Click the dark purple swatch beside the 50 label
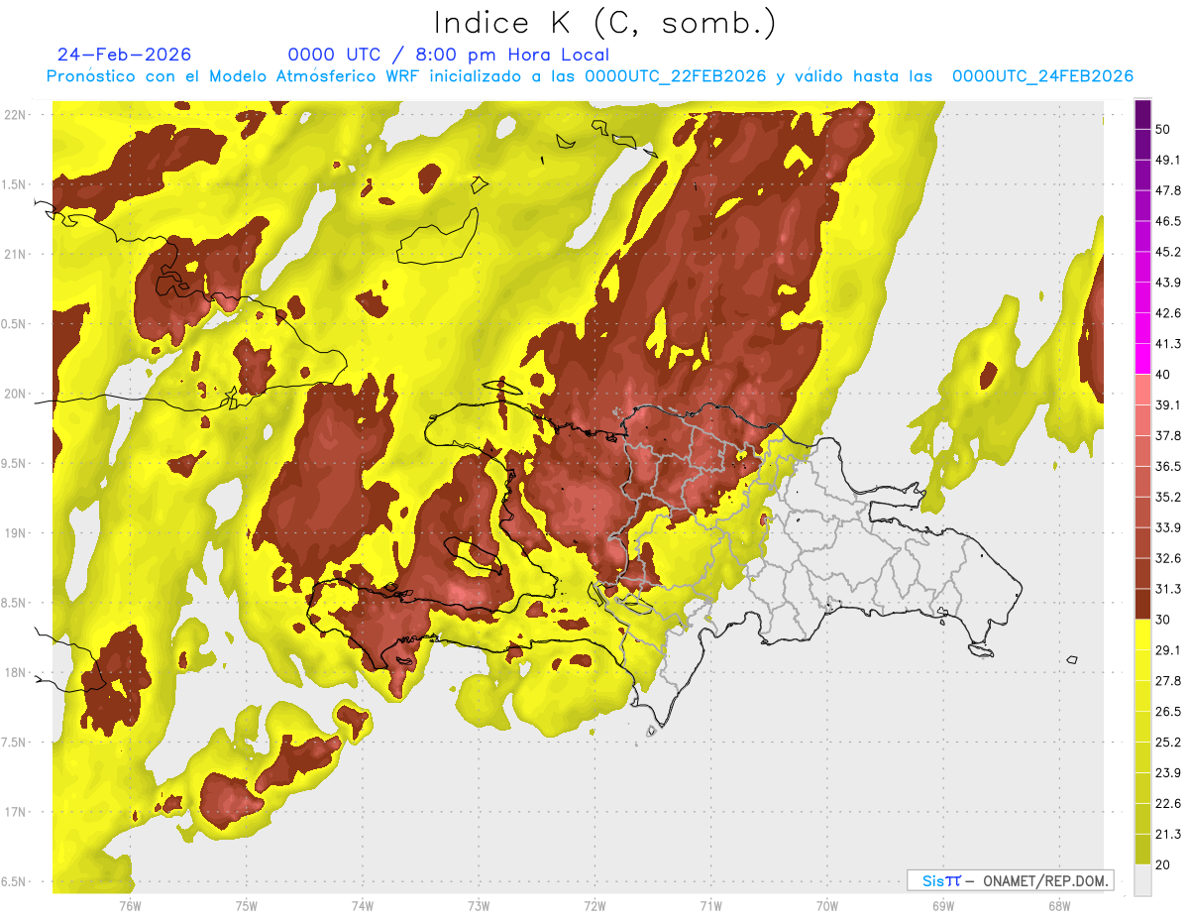1189x919 pixels. 1143,114
